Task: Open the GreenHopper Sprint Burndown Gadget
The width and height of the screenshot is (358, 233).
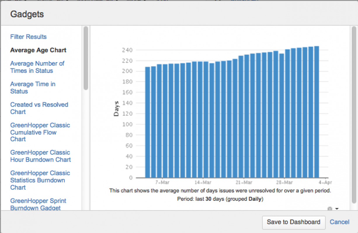Action: pos(38,204)
